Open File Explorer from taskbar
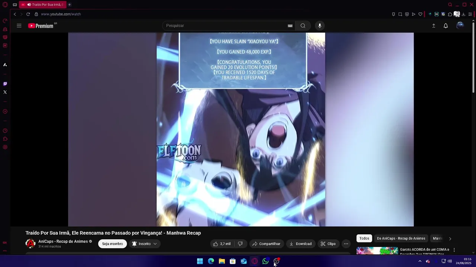The width and height of the screenshot is (476, 267). coord(222,261)
